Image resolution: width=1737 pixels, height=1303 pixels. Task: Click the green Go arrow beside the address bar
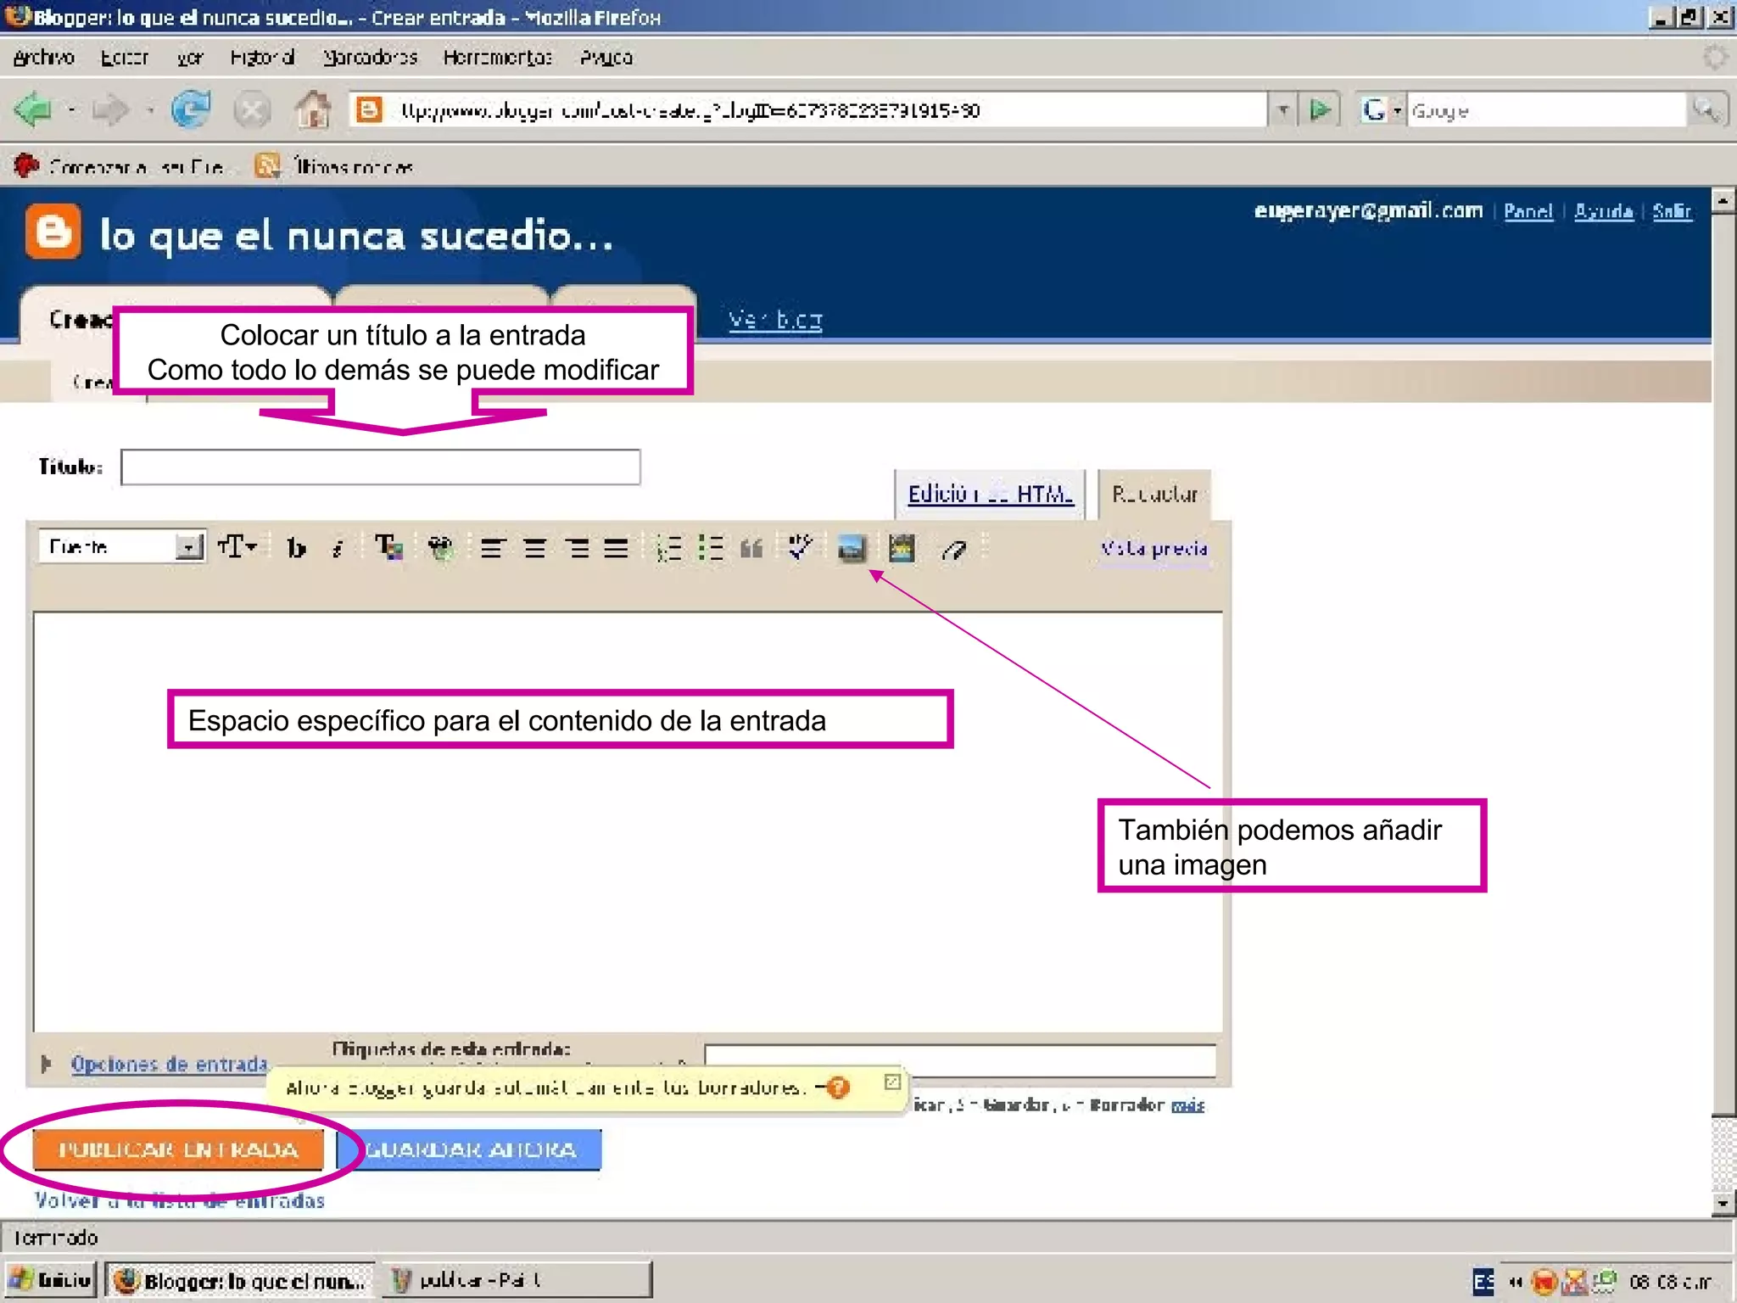coord(1319,110)
